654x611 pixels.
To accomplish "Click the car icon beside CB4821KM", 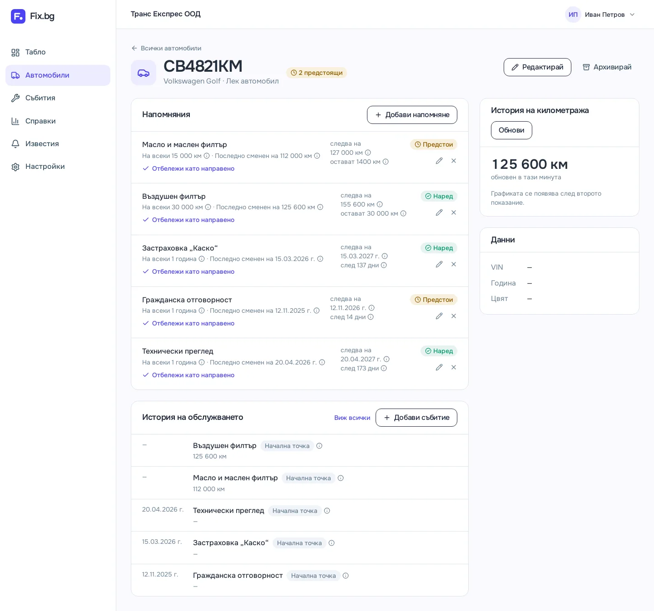I will (144, 73).
